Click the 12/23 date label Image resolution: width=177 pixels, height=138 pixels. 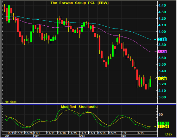pos(113,133)
